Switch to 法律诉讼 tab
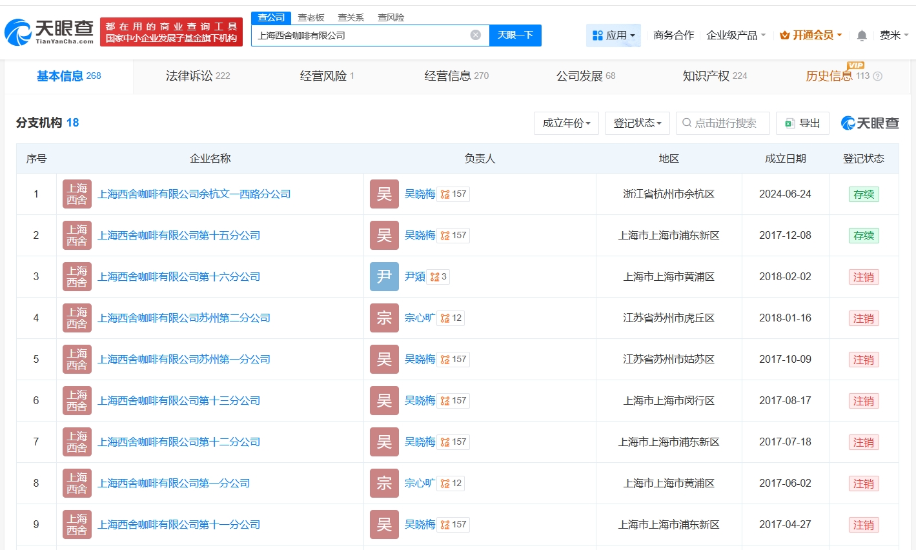 click(x=198, y=76)
